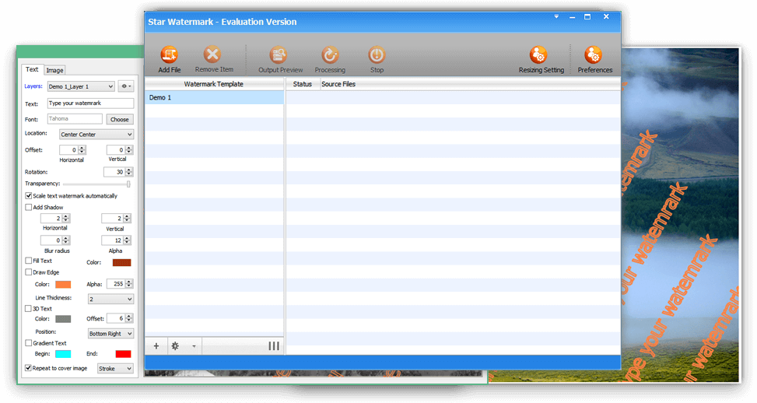Pick the gradient Begin cyan swatch

point(63,354)
